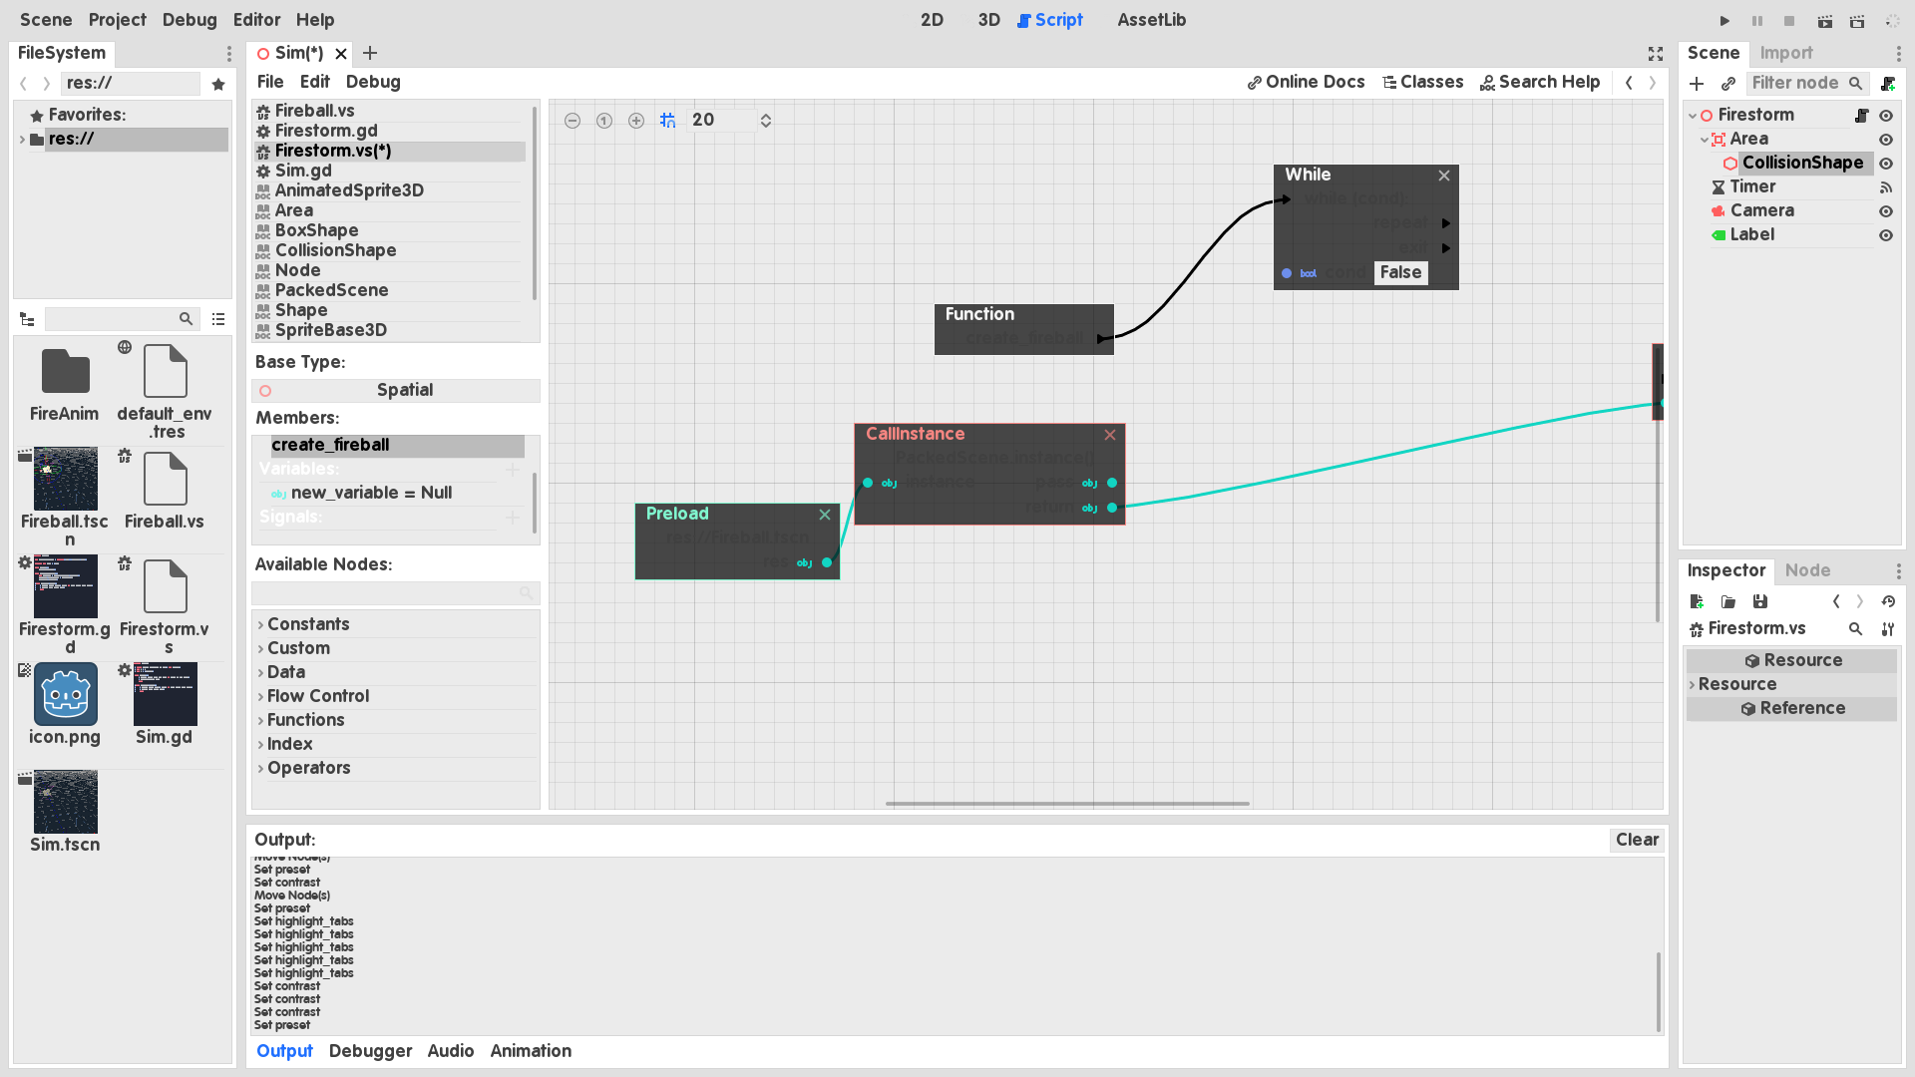The width and height of the screenshot is (1915, 1077).
Task: Click add favorite star icon
Action: tap(218, 84)
